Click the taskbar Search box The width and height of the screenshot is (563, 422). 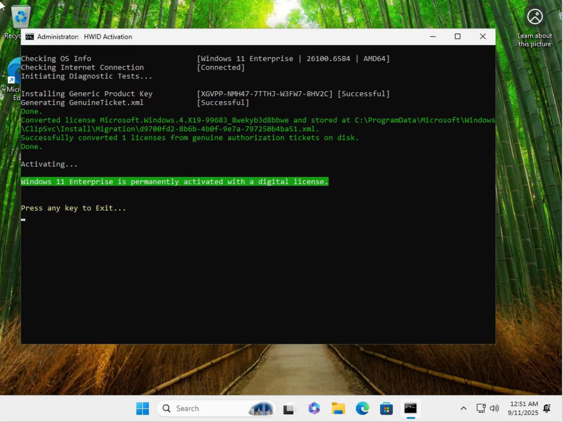pyautogui.click(x=217, y=409)
